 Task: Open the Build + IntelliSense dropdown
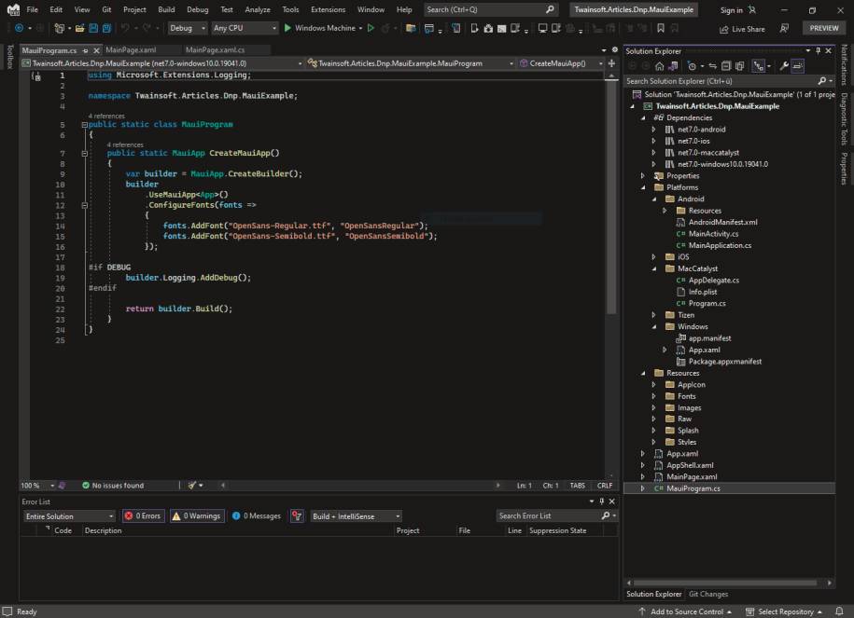point(356,516)
